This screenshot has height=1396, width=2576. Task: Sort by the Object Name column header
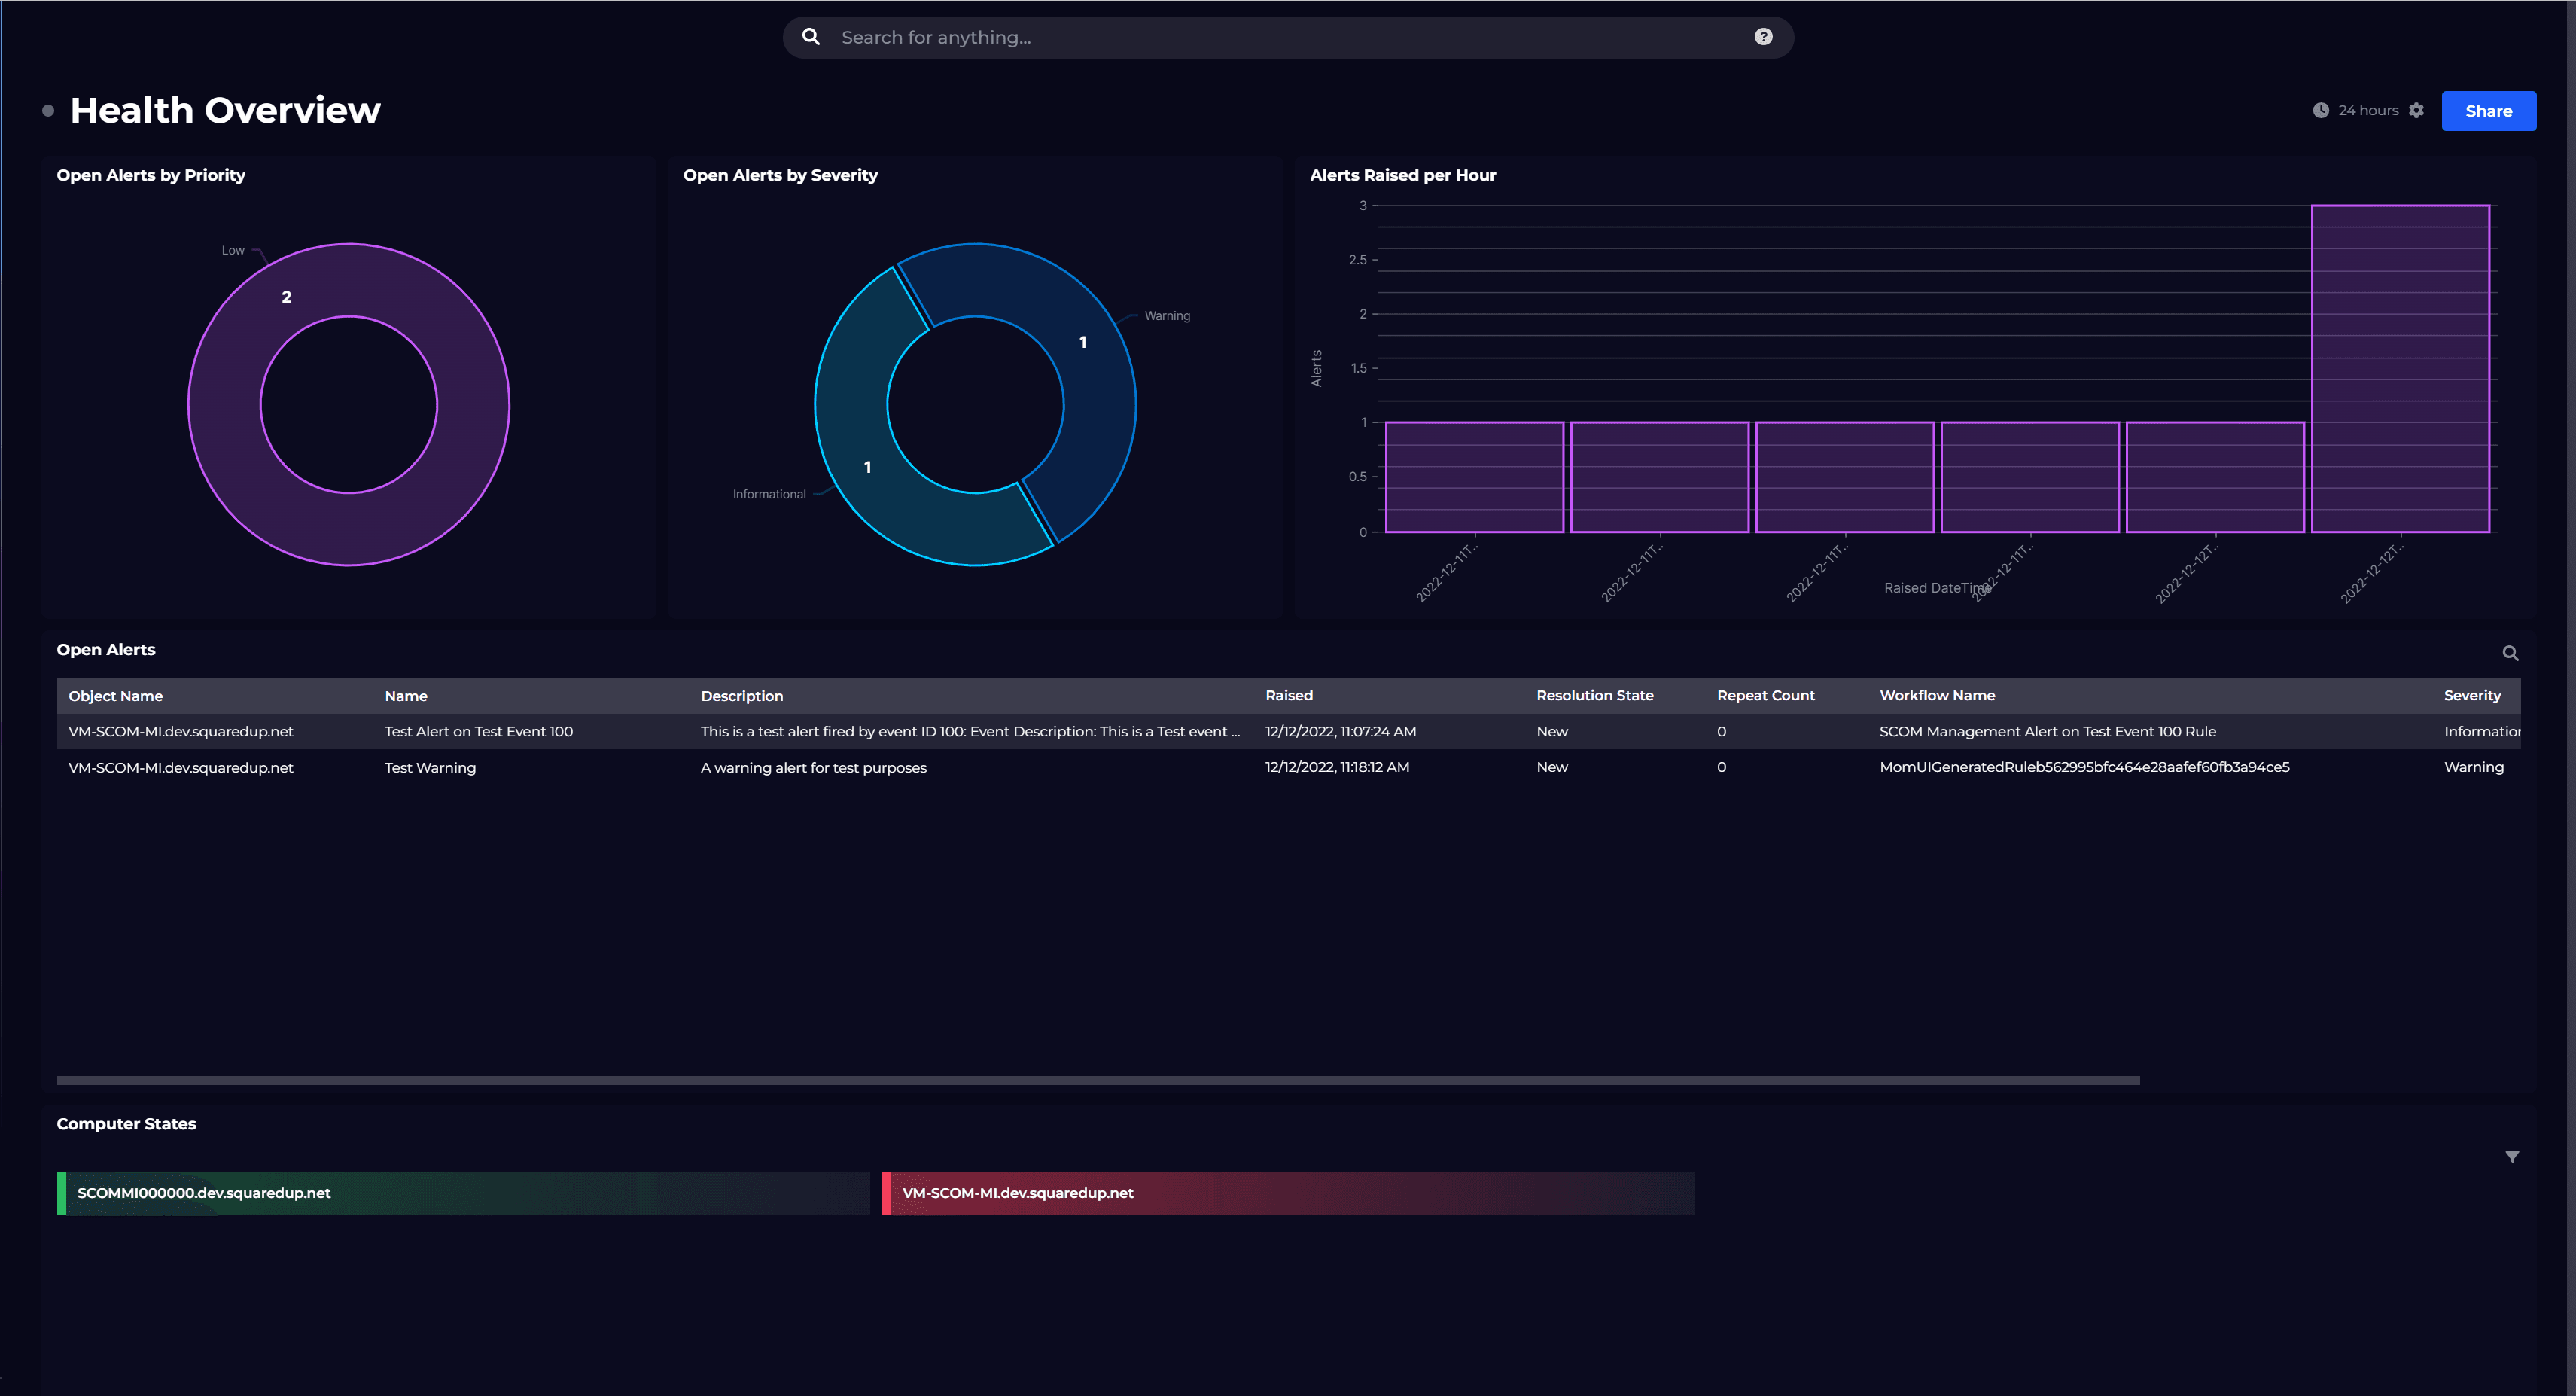point(114,695)
